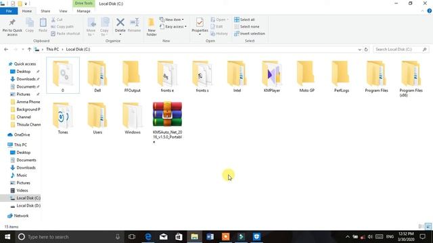This screenshot has height=243, width=433.
Task: Switch to large icons view button
Action: coord(428,227)
